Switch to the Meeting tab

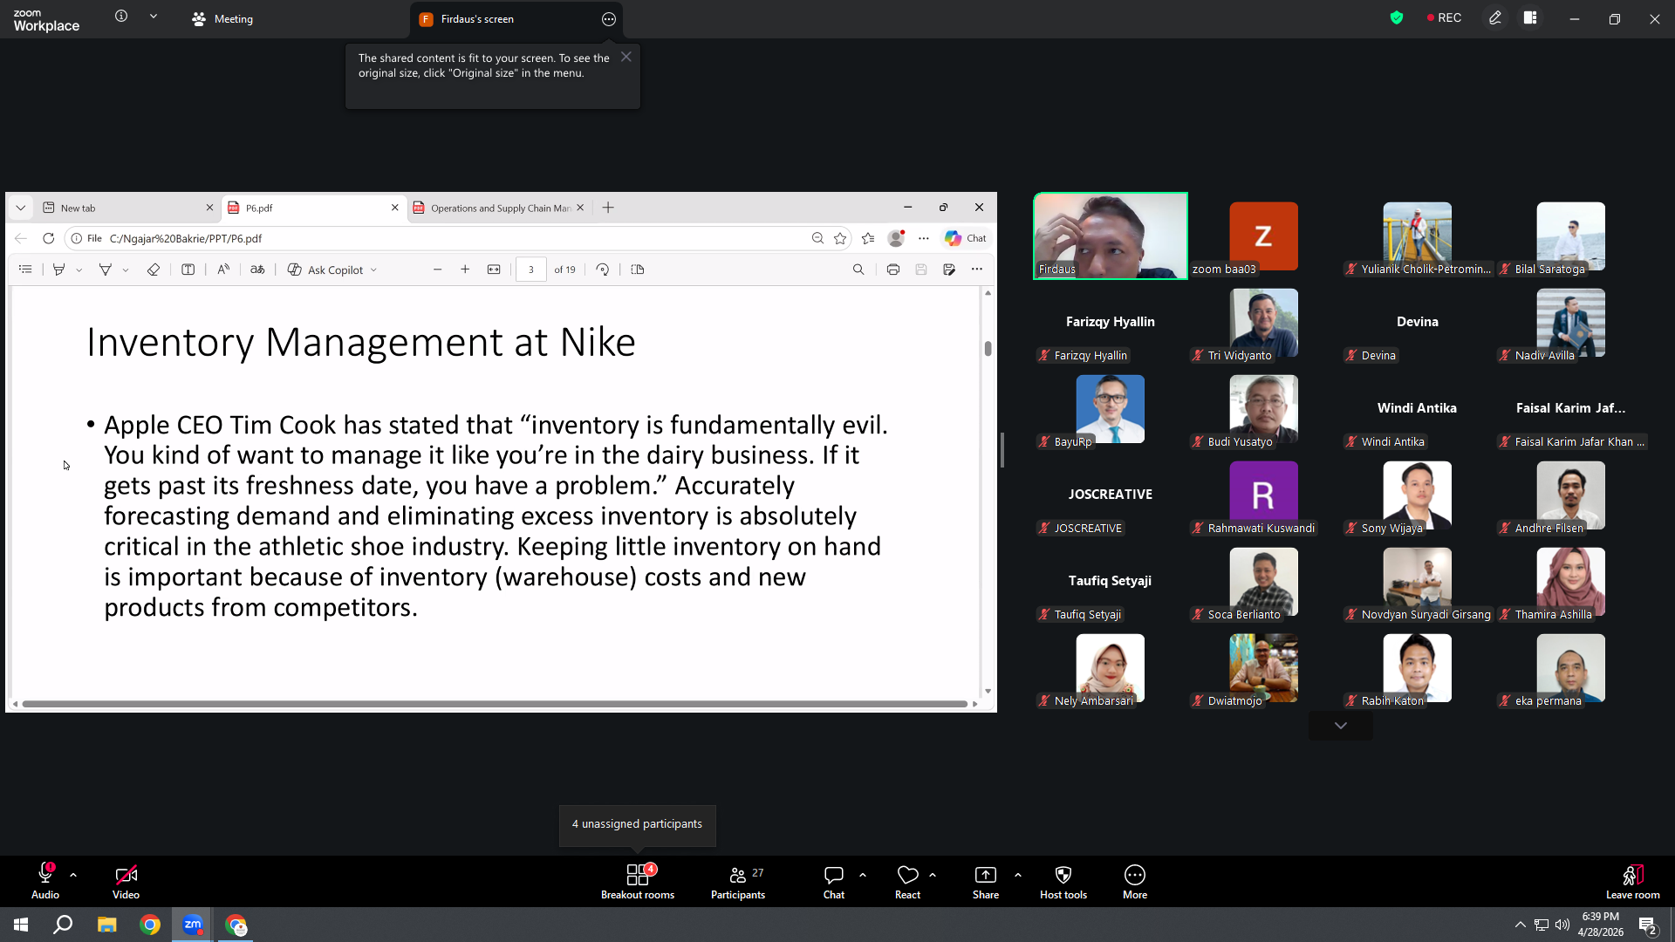pyautogui.click(x=222, y=19)
